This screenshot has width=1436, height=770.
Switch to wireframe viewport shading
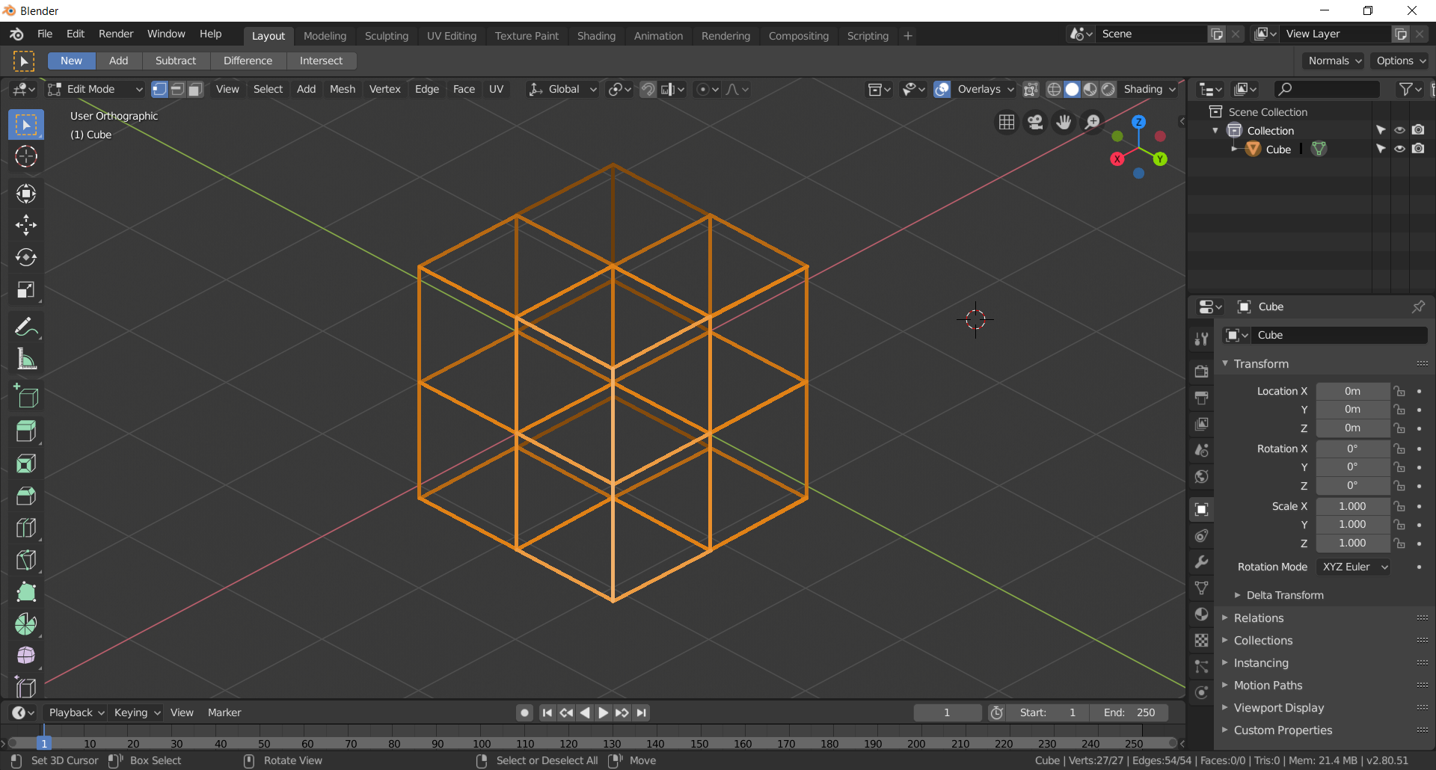pos(1054,90)
